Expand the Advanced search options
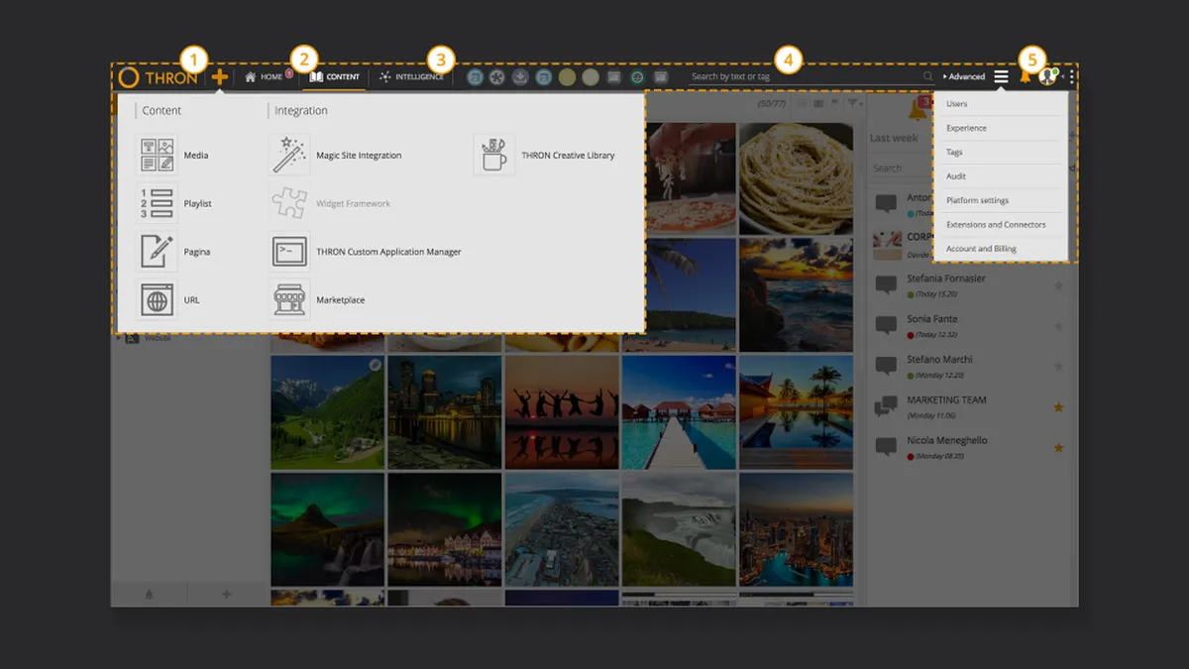1189x669 pixels. coord(964,76)
